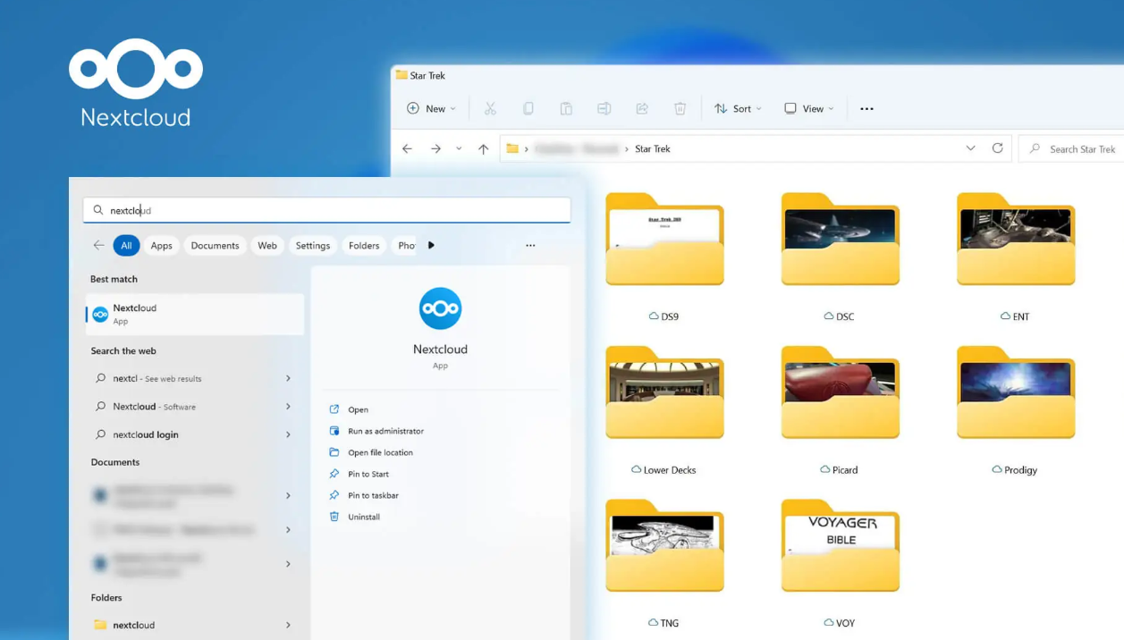The width and height of the screenshot is (1124, 640).
Task: Open the New dropdown in Explorer
Action: click(x=431, y=108)
